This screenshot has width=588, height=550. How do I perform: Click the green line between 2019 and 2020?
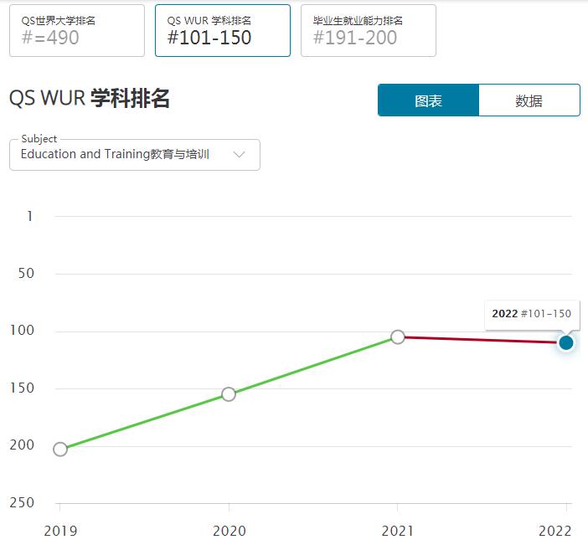(x=144, y=422)
